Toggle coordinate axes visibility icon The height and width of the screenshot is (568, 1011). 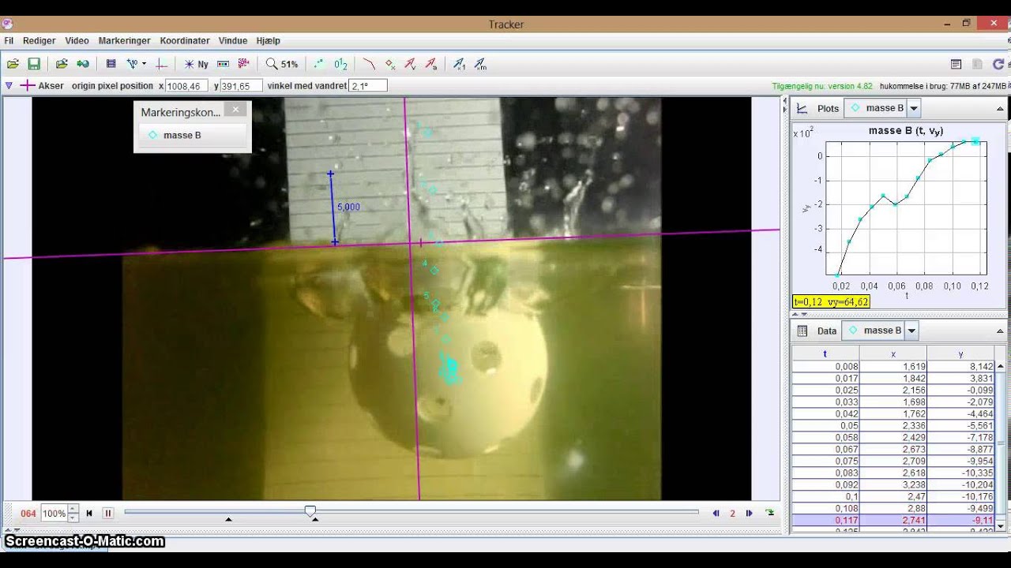[161, 64]
